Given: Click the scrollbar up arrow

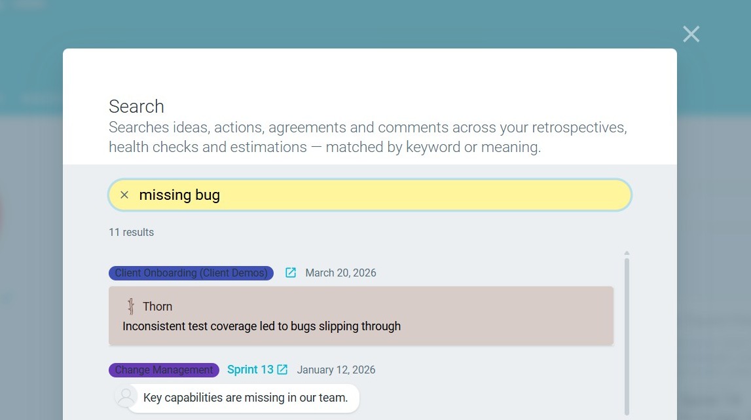Looking at the screenshot, I should click(x=627, y=253).
